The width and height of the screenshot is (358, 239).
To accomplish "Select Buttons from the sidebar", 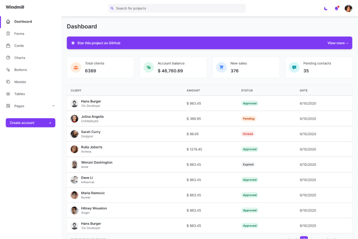I will click(20, 70).
